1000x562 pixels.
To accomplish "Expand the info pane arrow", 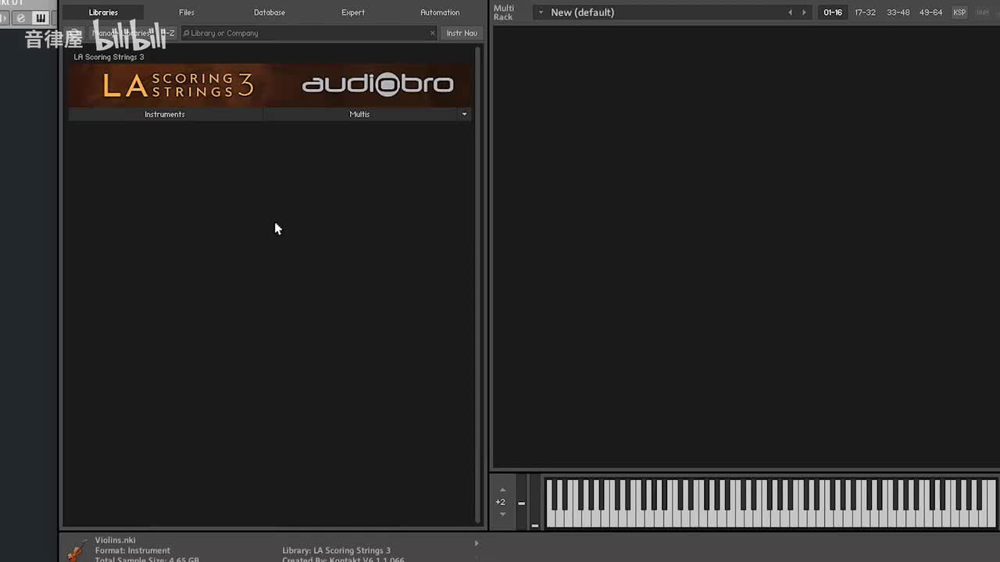I will (x=476, y=543).
